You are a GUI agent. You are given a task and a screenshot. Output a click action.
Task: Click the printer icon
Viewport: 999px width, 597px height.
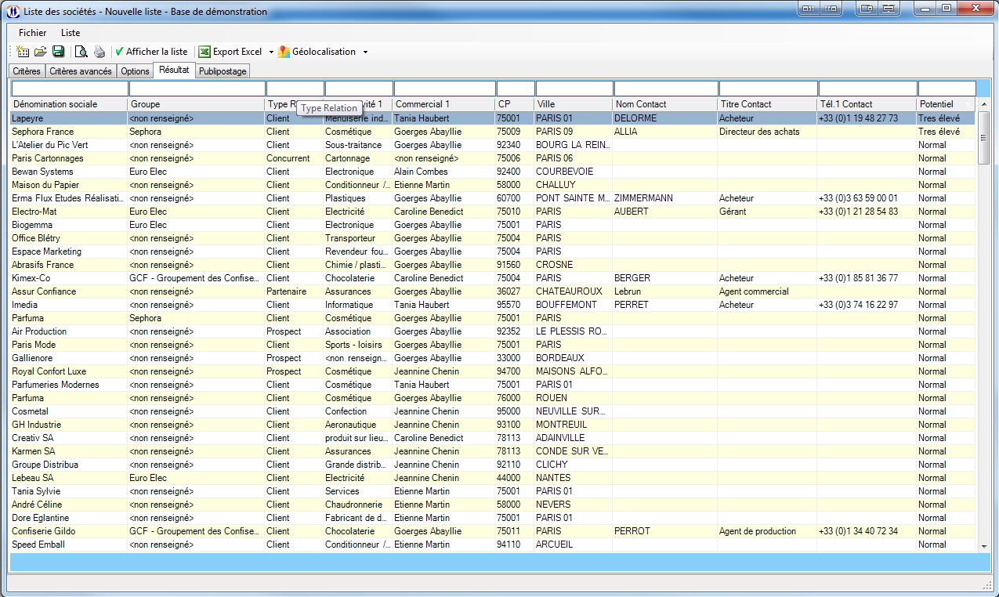[x=100, y=52]
